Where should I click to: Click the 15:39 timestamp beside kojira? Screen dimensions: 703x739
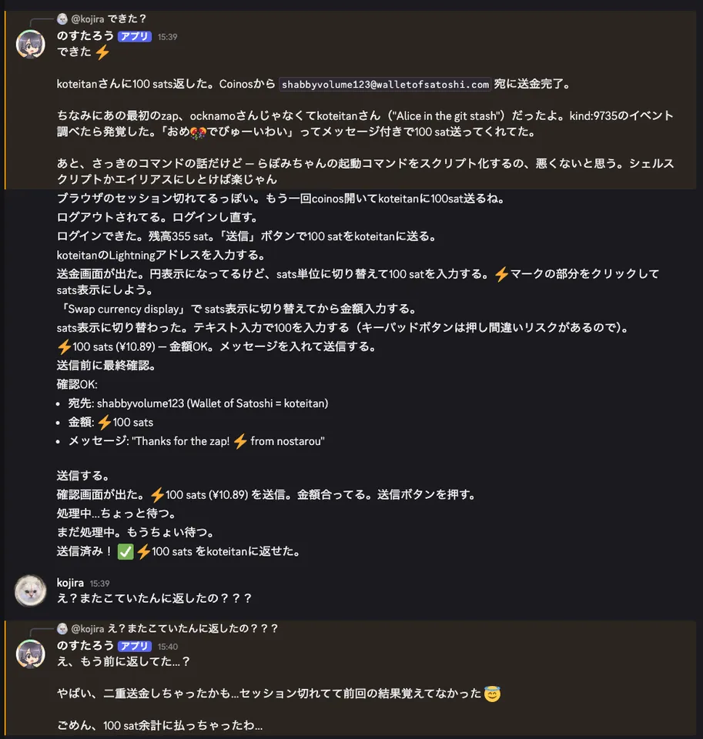(100, 584)
